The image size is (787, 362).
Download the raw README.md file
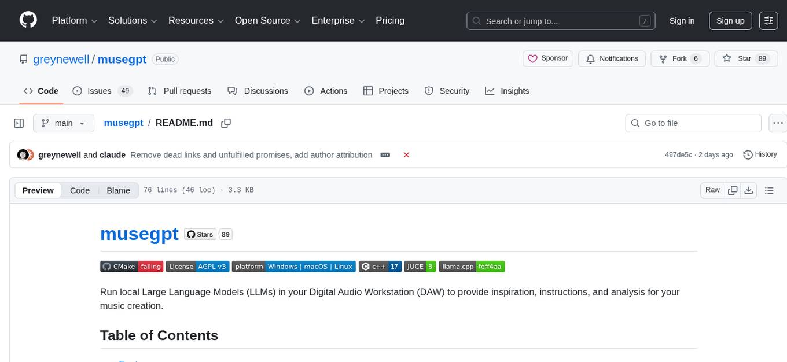[749, 190]
